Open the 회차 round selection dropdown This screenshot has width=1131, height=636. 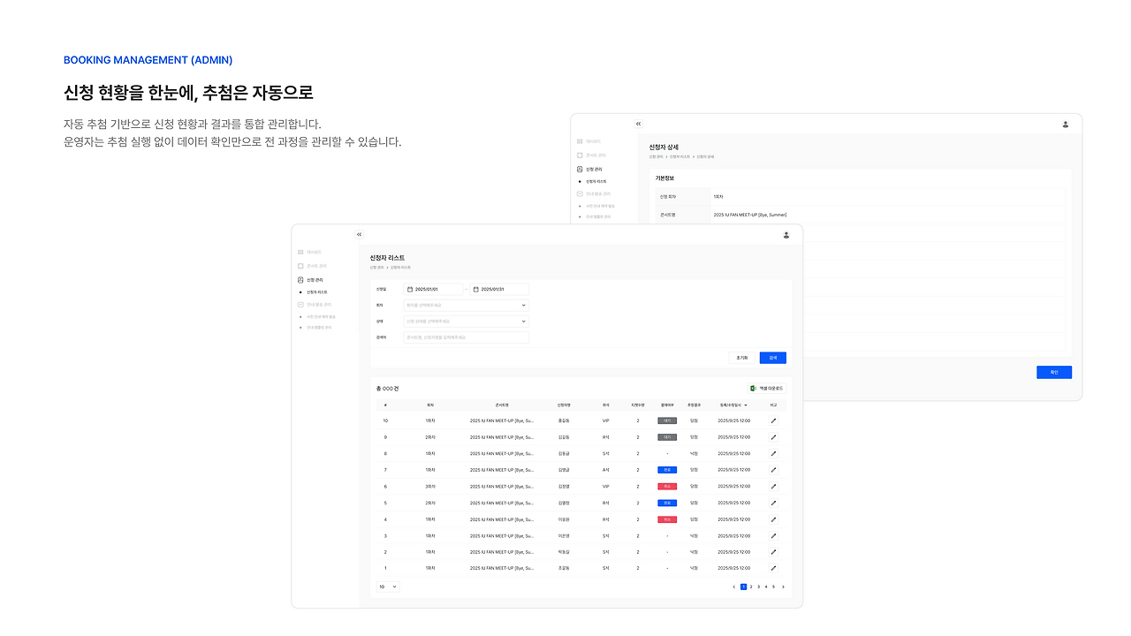pos(467,306)
